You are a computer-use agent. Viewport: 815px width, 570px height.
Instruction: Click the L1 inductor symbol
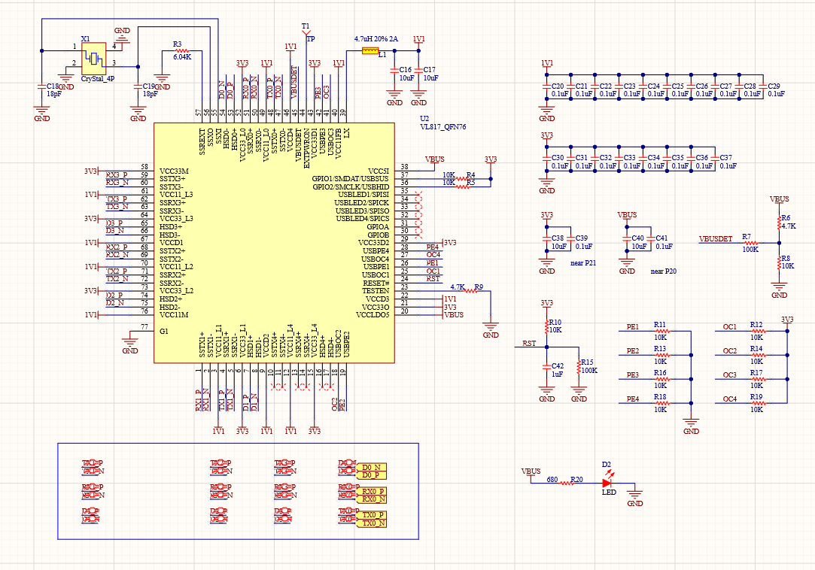tap(370, 51)
